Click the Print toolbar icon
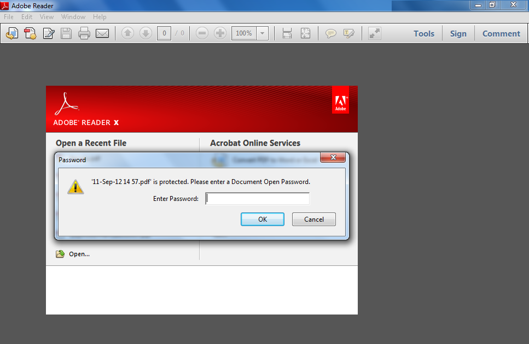The height and width of the screenshot is (344, 529). [x=84, y=33]
